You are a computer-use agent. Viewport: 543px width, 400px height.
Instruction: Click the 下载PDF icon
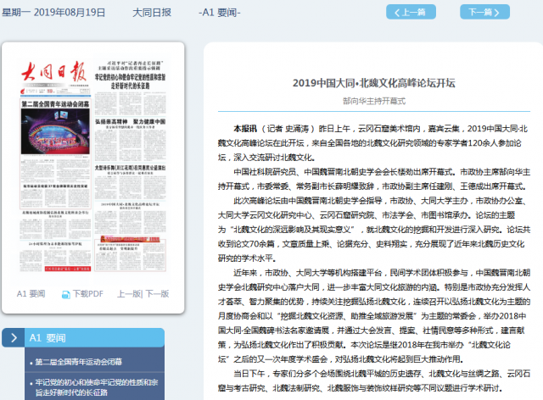click(66, 294)
